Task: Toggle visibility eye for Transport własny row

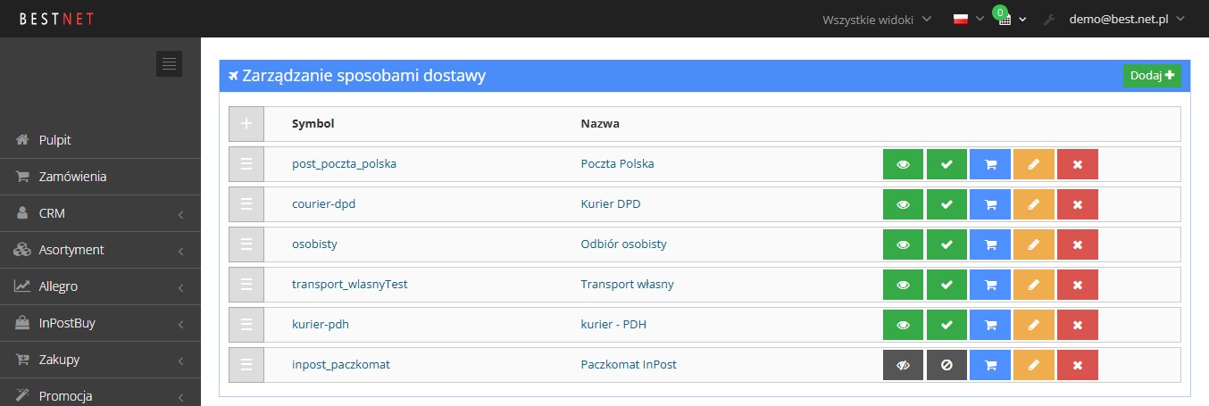Action: [x=903, y=285]
